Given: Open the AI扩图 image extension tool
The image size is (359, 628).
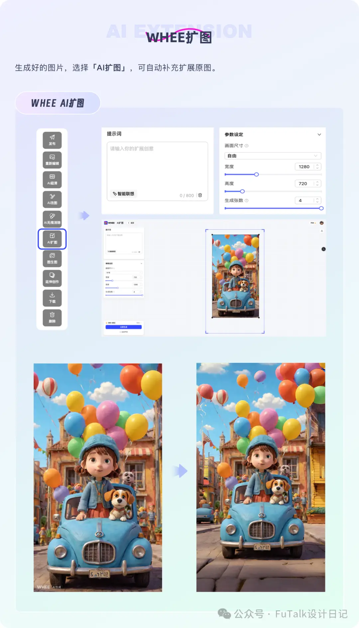Looking at the screenshot, I should pyautogui.click(x=52, y=238).
